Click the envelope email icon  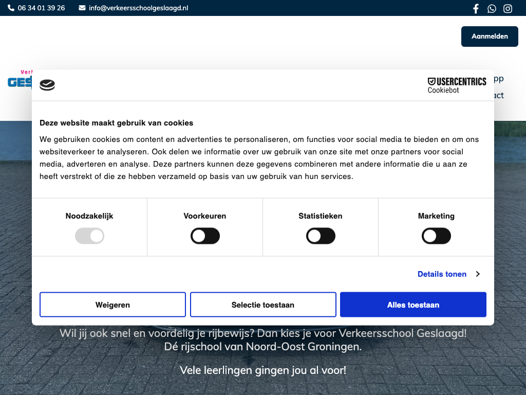(x=82, y=8)
